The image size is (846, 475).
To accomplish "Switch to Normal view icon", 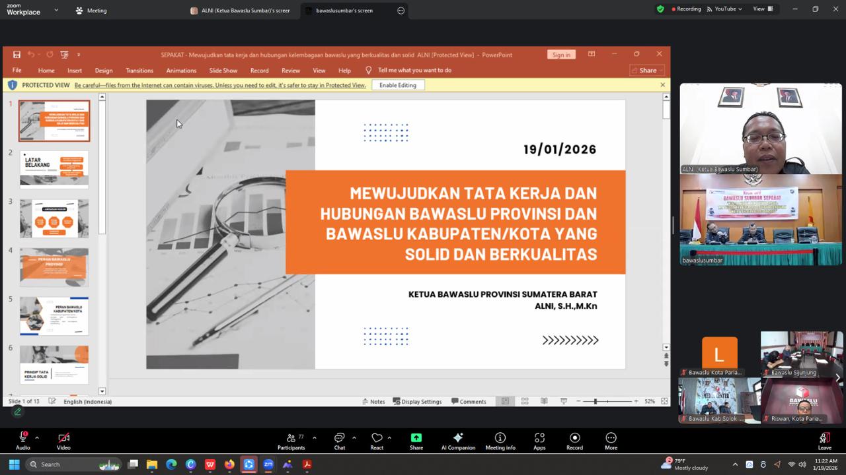I will tap(505, 401).
